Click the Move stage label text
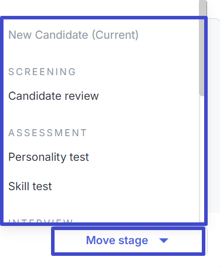The width and height of the screenshot is (220, 267). point(117,240)
